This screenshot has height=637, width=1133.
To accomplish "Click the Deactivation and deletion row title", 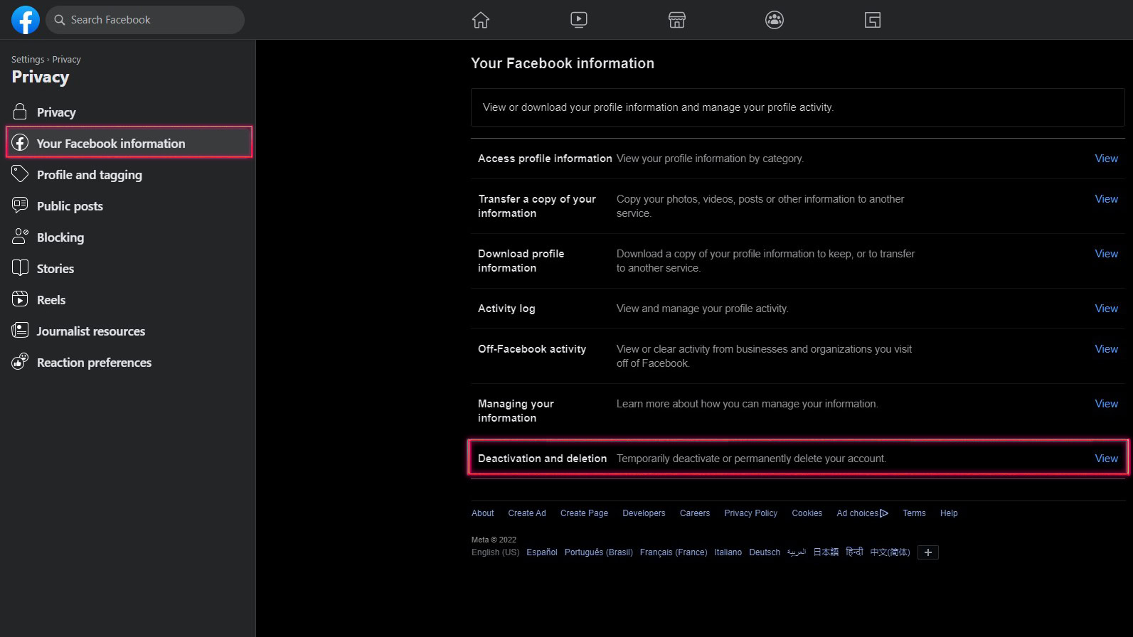I will pos(542,459).
